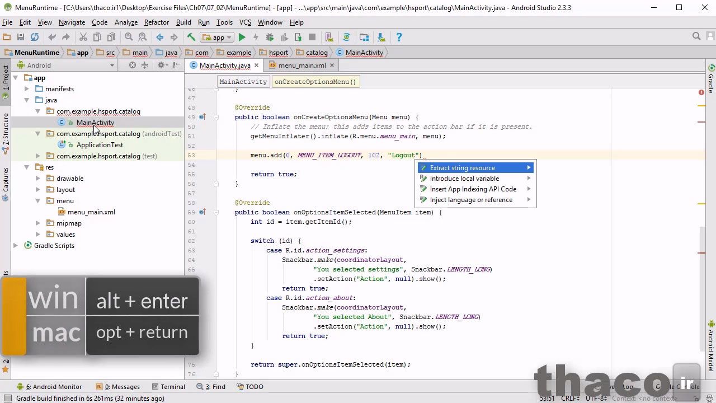Screen dimensions: 716x403
Task: Click Scroll from Source target icon
Action: 133,65
